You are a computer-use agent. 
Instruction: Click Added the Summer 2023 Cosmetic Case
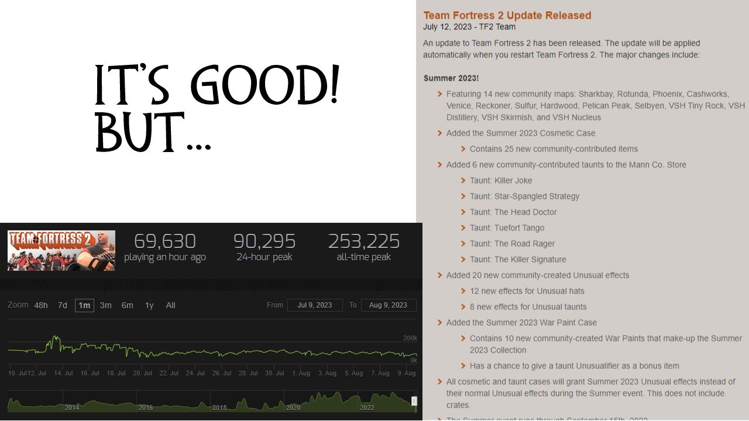(x=521, y=133)
